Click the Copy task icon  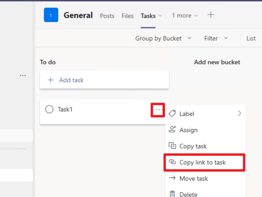coord(172,146)
